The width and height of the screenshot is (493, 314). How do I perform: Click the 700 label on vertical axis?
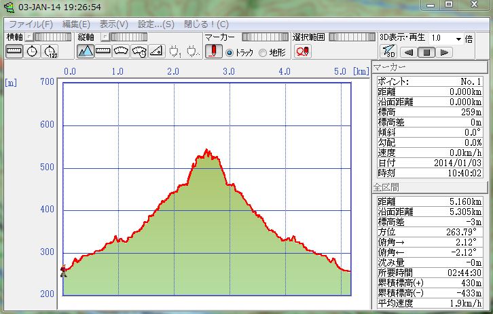pos(47,81)
